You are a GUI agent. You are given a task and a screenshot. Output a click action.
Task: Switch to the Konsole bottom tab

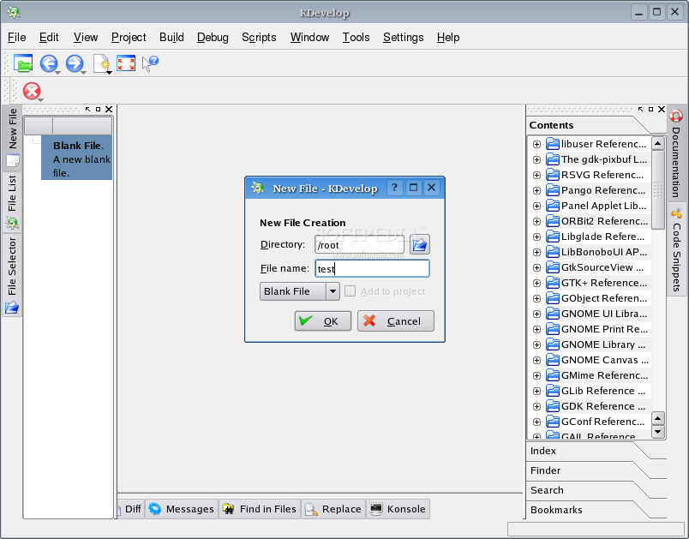click(x=398, y=509)
